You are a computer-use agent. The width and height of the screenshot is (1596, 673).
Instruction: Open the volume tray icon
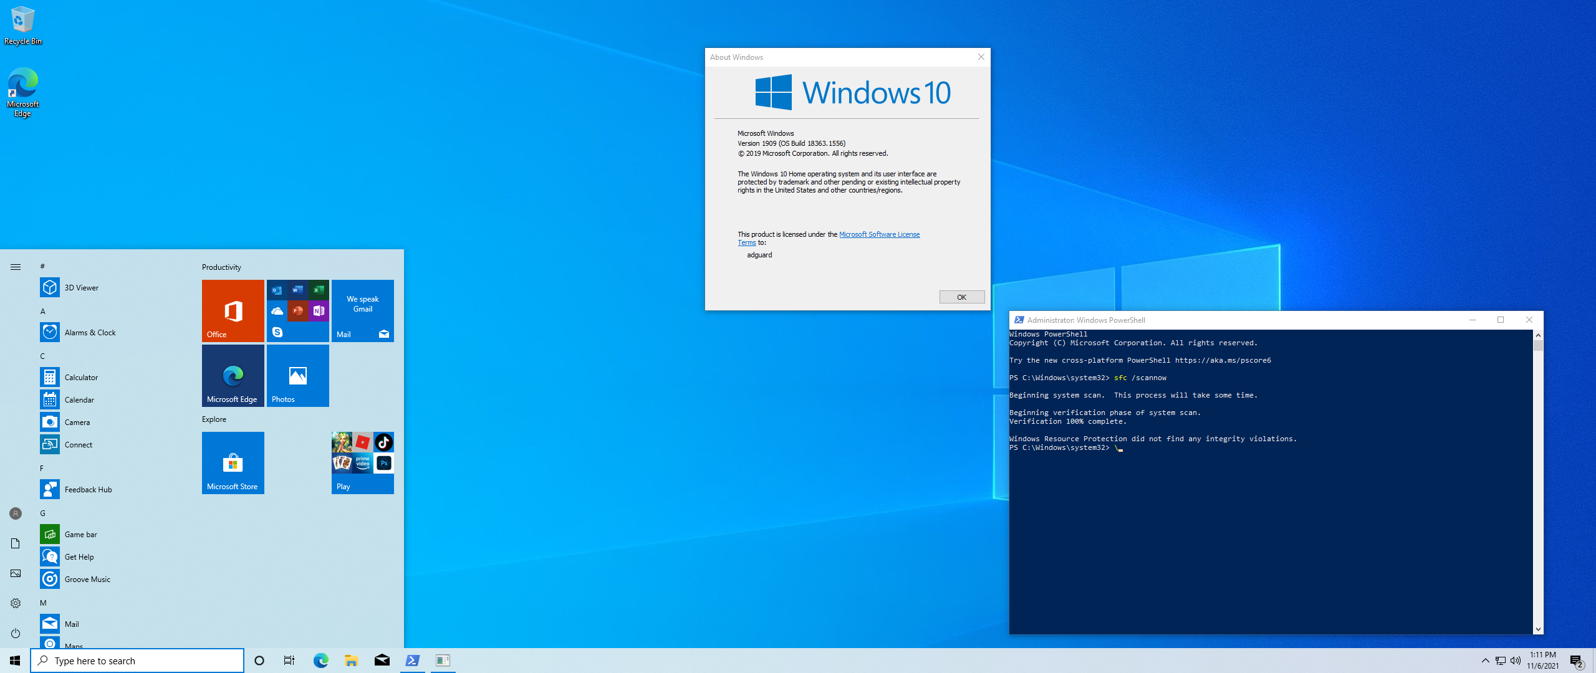tap(1516, 661)
